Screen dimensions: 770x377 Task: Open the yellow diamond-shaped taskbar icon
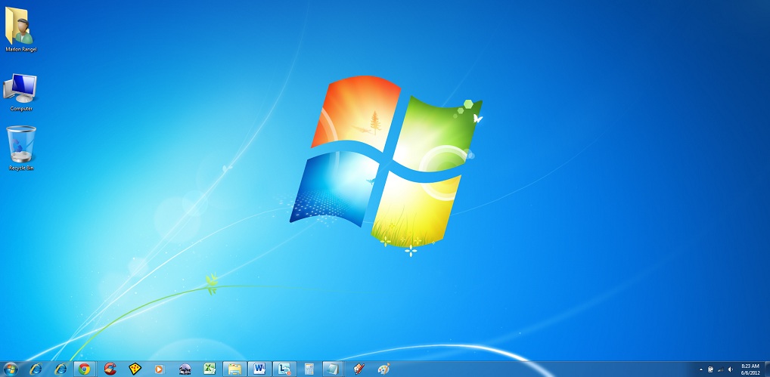pyautogui.click(x=135, y=369)
